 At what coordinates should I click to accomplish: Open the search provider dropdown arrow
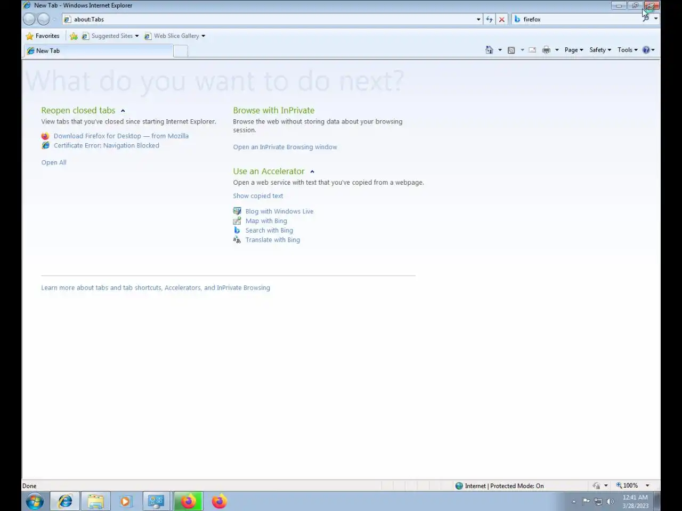coord(656,19)
